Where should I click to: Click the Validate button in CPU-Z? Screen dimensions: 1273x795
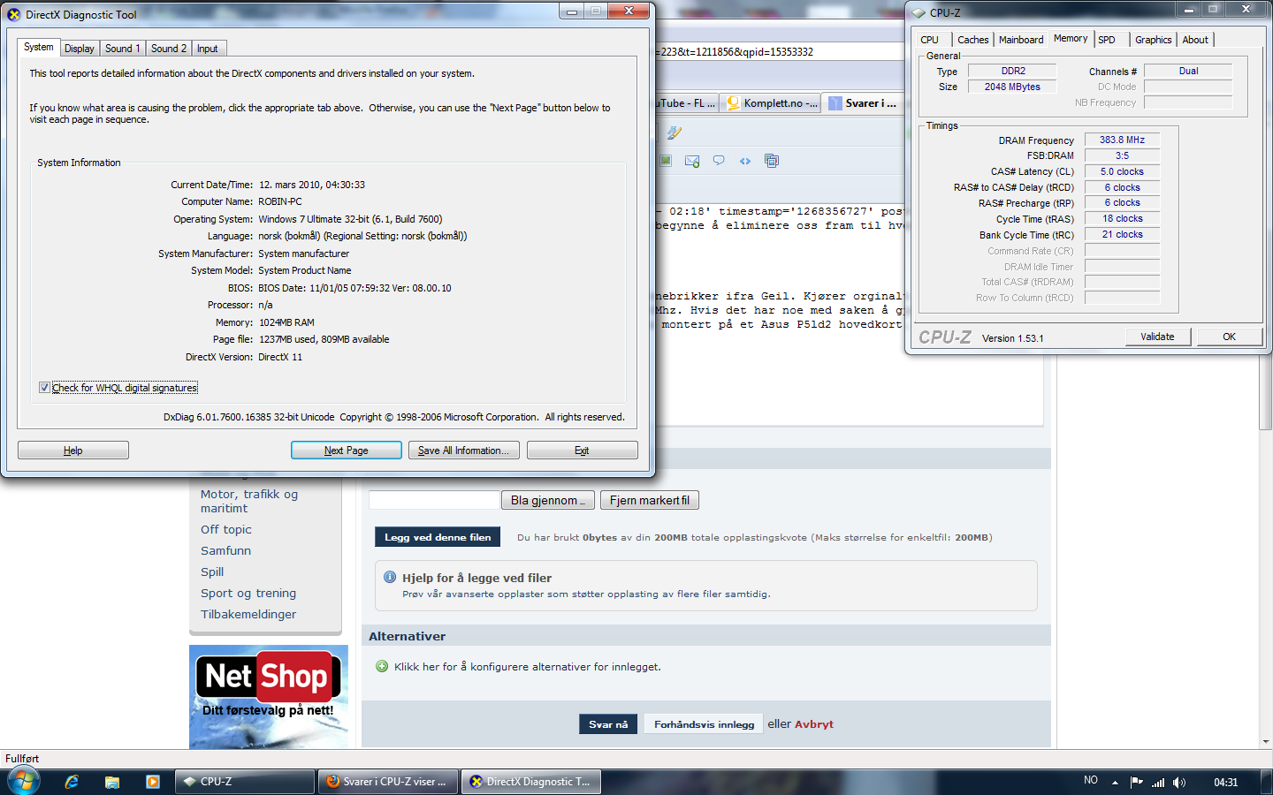1158,337
